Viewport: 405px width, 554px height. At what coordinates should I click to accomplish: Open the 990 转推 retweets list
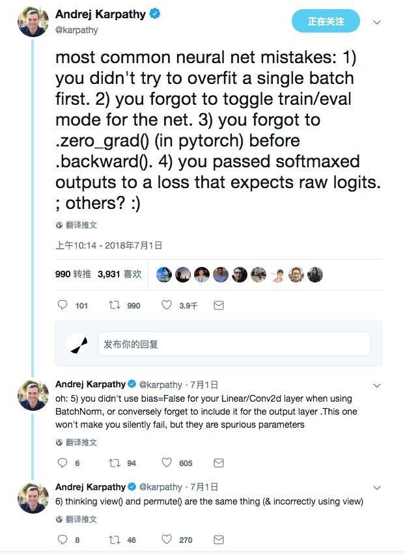[x=73, y=275]
